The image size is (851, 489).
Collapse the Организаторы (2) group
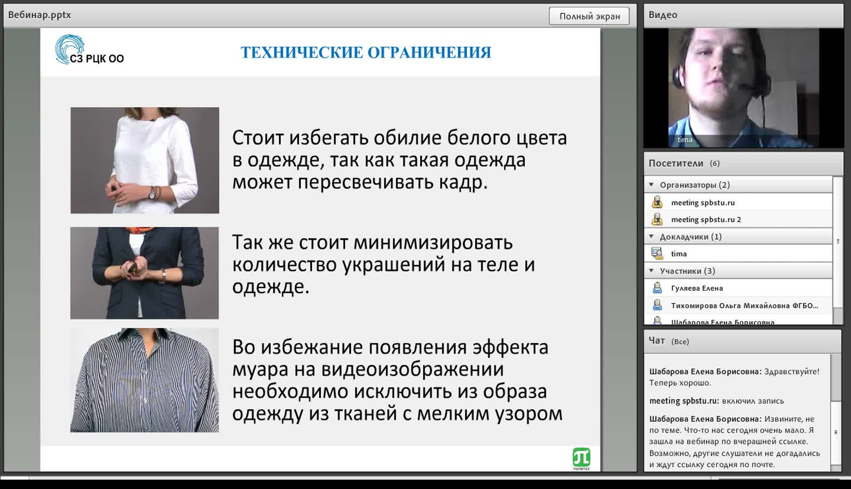pyautogui.click(x=651, y=185)
